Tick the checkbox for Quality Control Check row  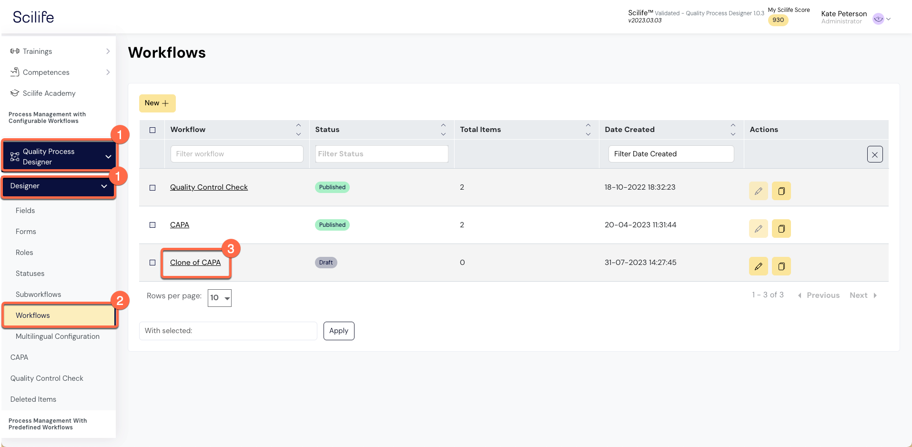click(152, 188)
